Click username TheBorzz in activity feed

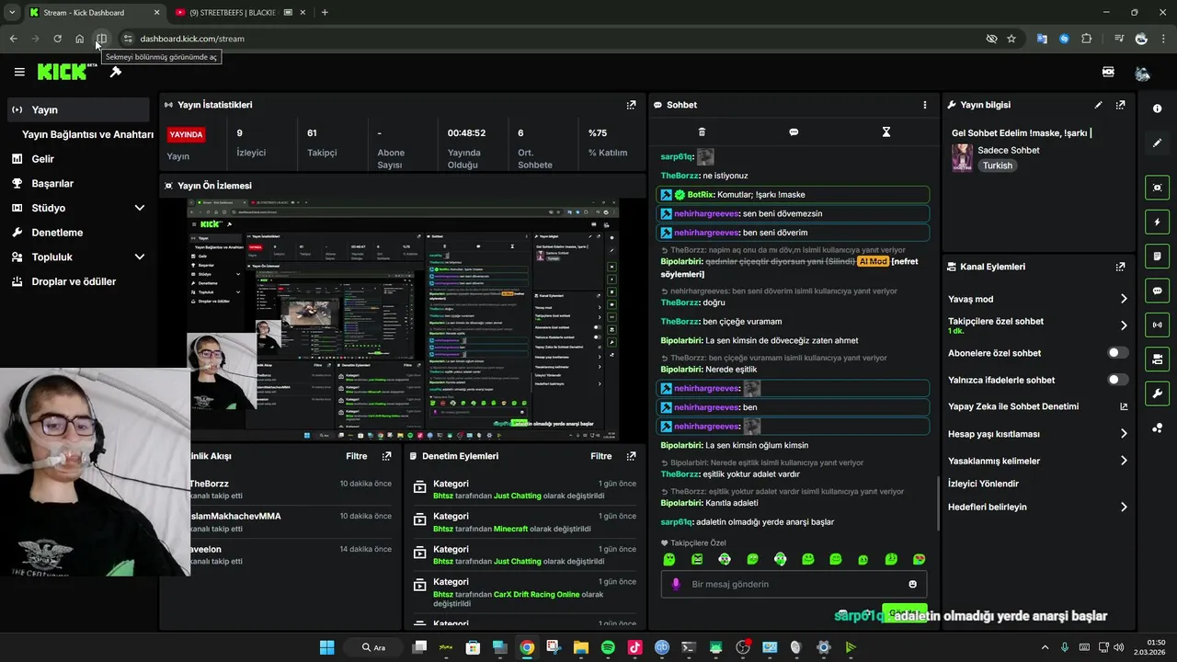(209, 484)
